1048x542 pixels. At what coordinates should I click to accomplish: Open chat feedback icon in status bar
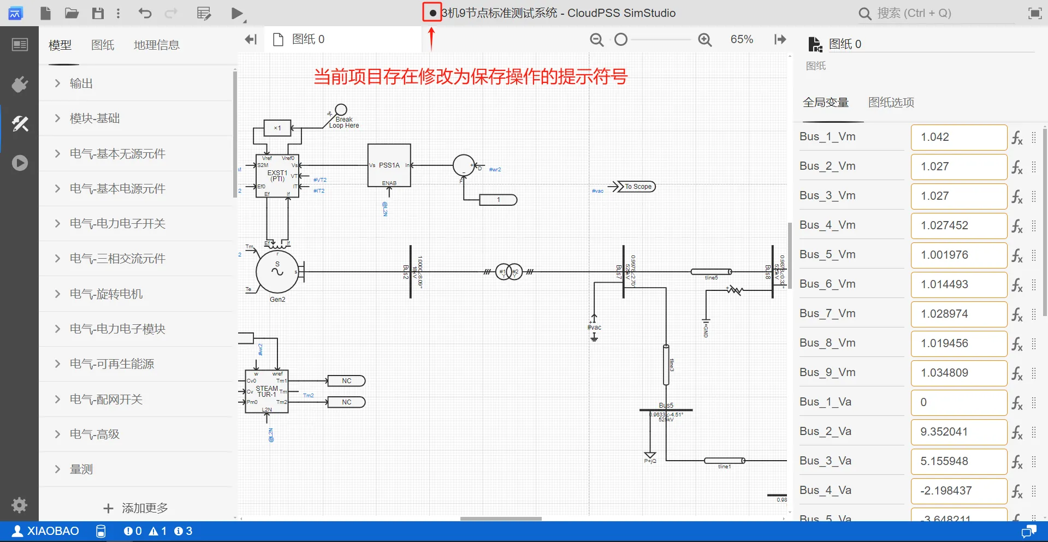[x=1029, y=531]
